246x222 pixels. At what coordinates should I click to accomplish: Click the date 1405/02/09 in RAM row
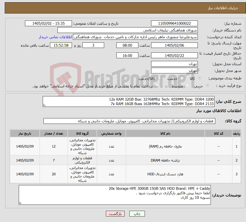(25, 146)
